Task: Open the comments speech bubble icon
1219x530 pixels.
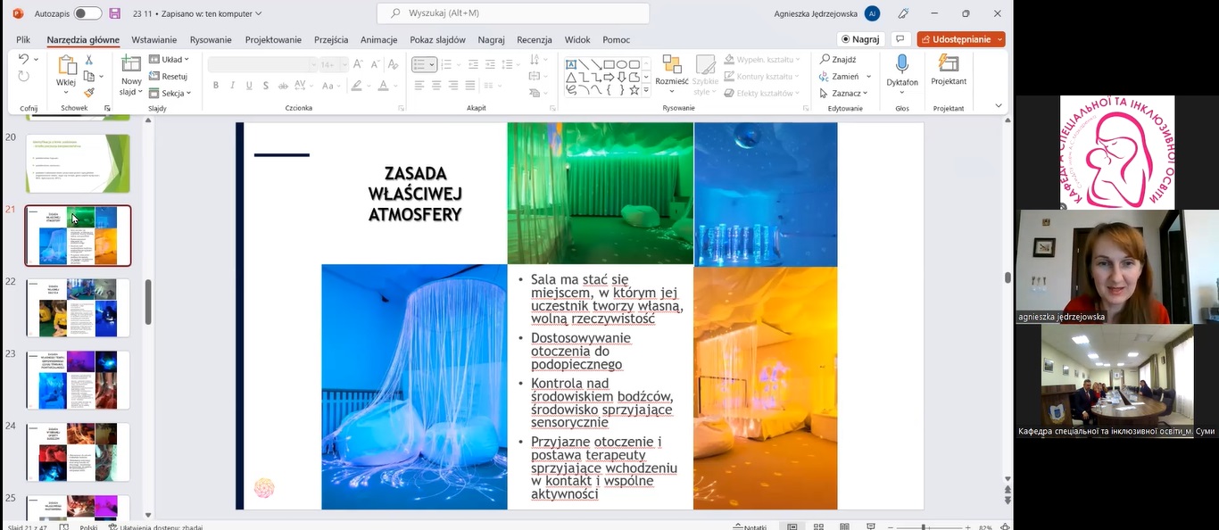Action: [900, 39]
